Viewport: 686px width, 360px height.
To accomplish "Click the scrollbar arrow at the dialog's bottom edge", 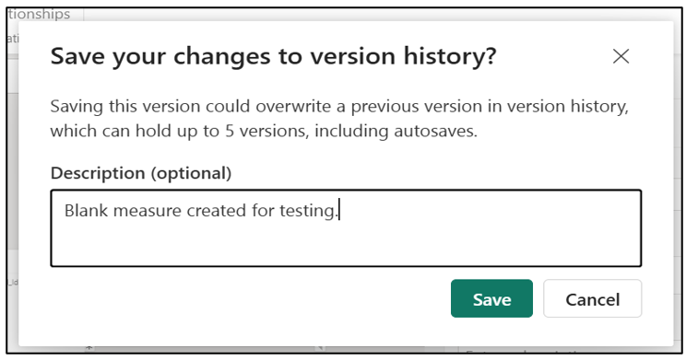I will point(89,349).
